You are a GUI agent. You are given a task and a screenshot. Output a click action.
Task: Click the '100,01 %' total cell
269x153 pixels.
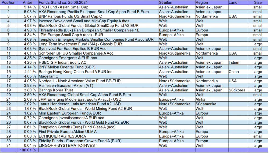(28, 150)
